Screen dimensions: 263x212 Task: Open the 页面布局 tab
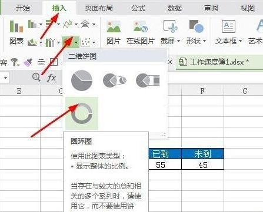tap(99, 8)
